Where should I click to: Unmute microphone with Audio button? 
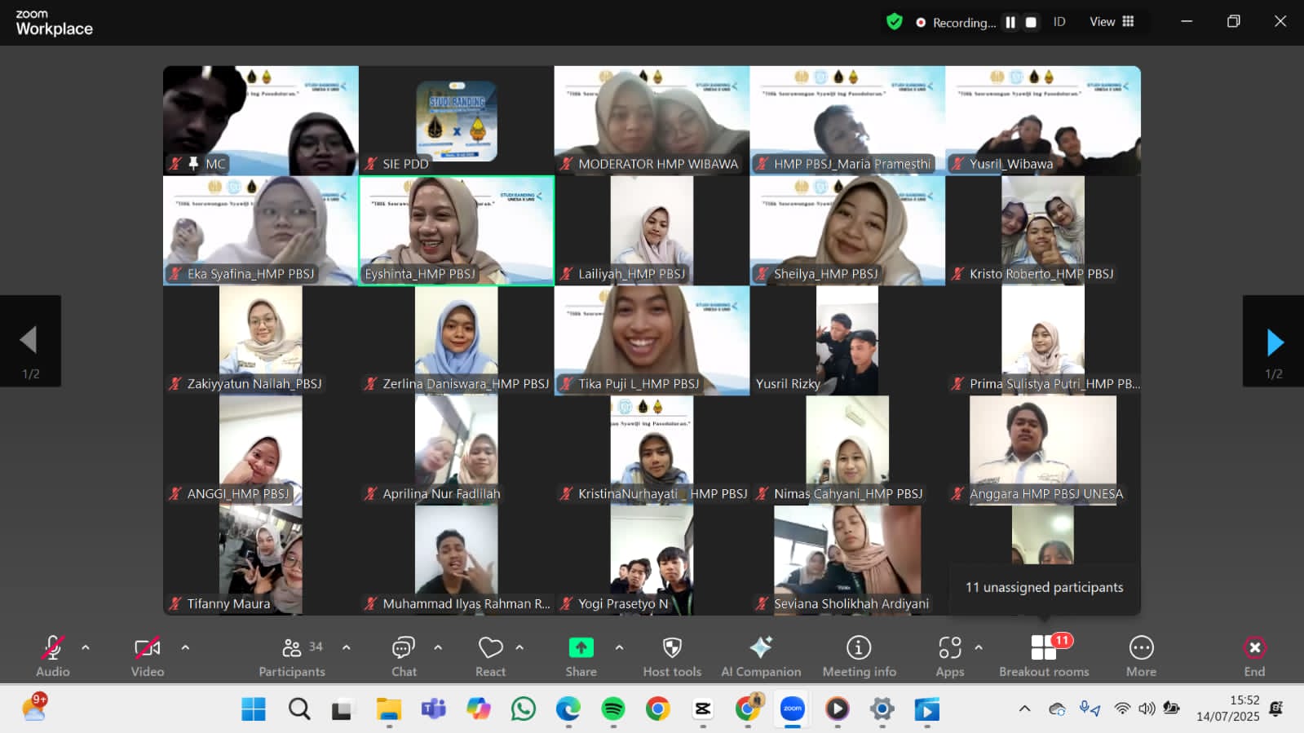pos(53,656)
